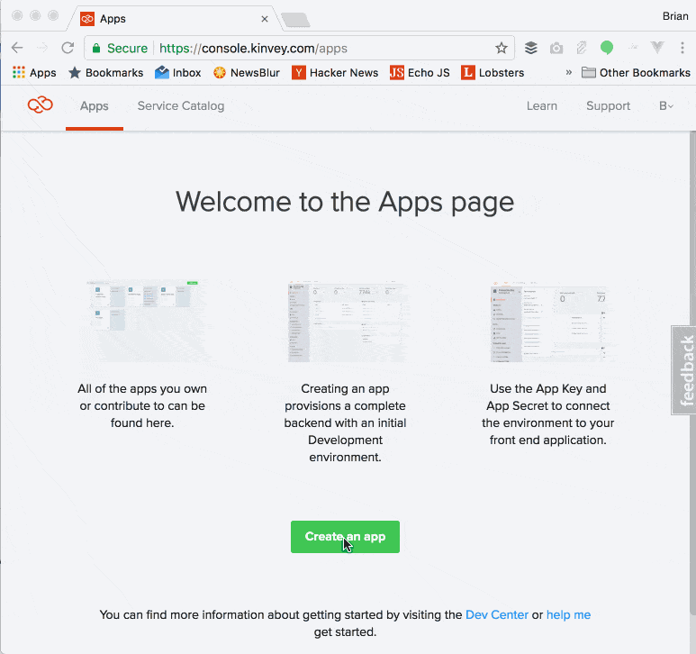Close the Apps browser tab
Image resolution: width=696 pixels, height=654 pixels.
coord(265,19)
